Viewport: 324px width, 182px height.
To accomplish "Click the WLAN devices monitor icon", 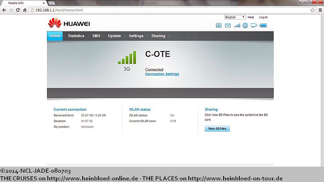I will (254, 25).
